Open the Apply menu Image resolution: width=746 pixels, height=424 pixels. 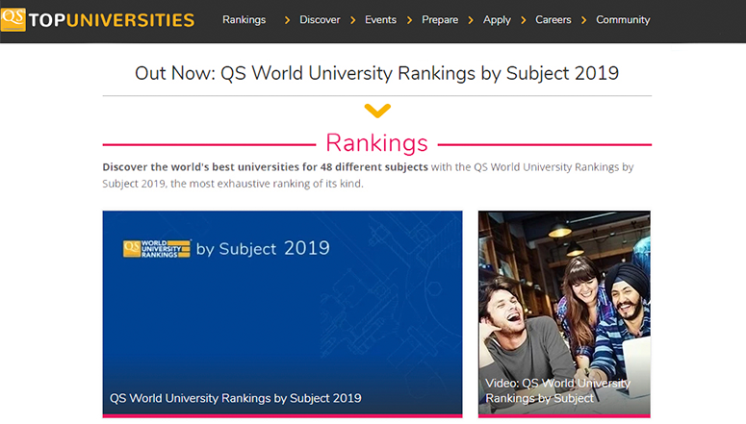click(497, 20)
